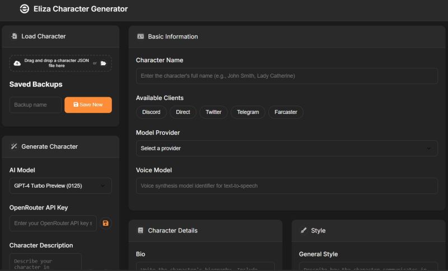This screenshot has height=271, width=448.
Task: Click into the Backup name field
Action: (35, 105)
